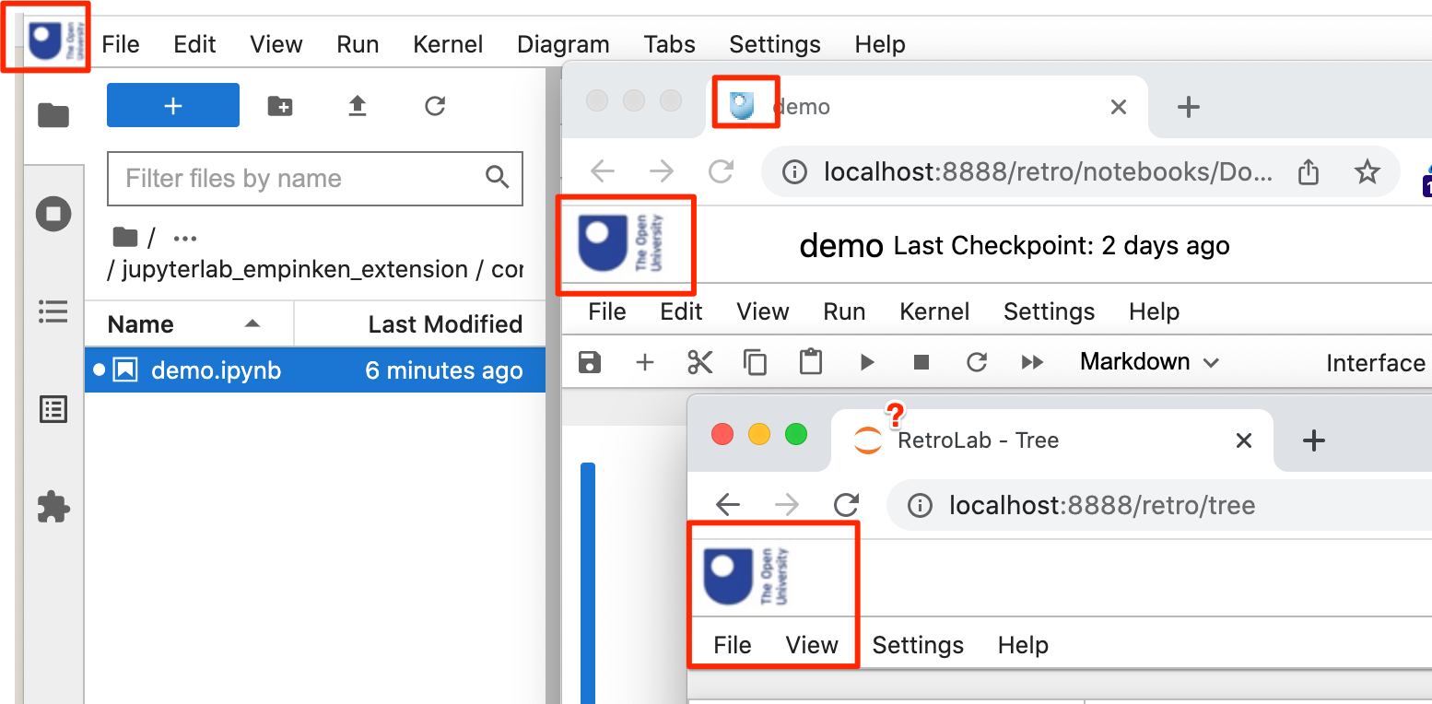The height and width of the screenshot is (704, 1432).
Task: Click the Upload Files icon
Action: [x=358, y=106]
